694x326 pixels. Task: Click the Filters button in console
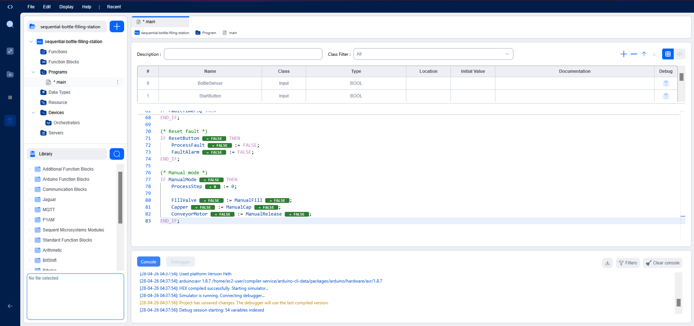click(x=628, y=263)
